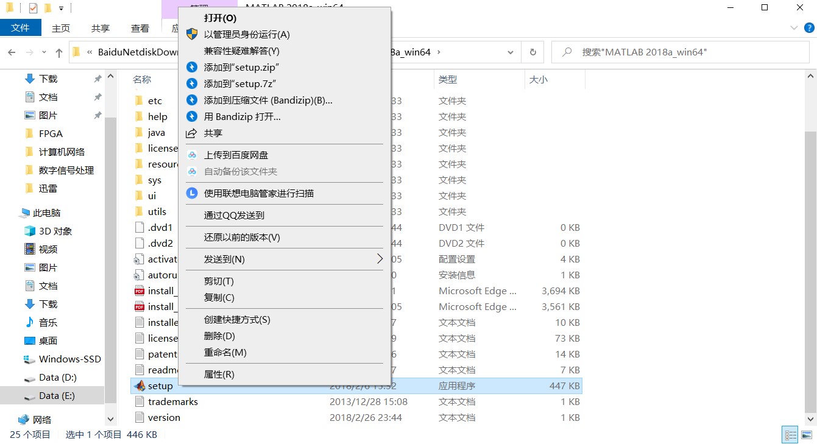The image size is (817, 444).
Task: Click inside the search MATLAB box
Action: click(670, 52)
